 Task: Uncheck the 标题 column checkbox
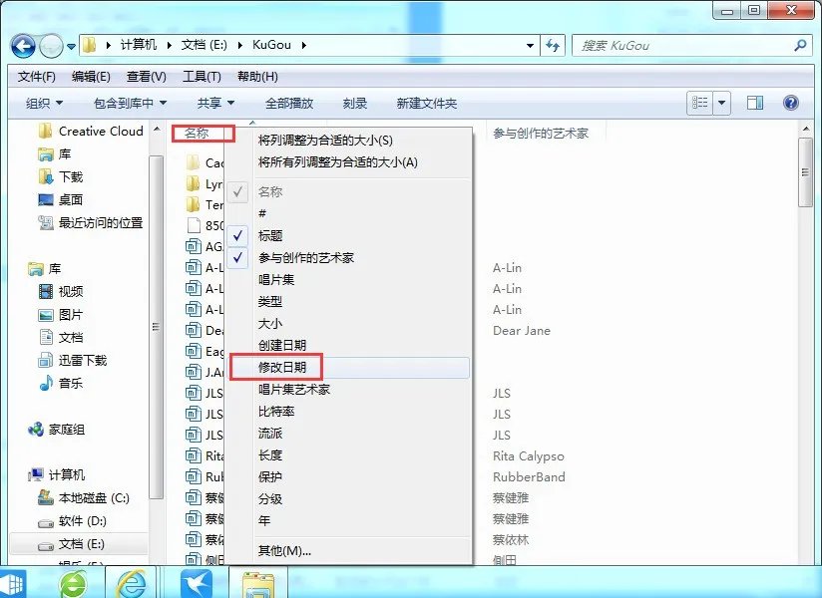237,236
